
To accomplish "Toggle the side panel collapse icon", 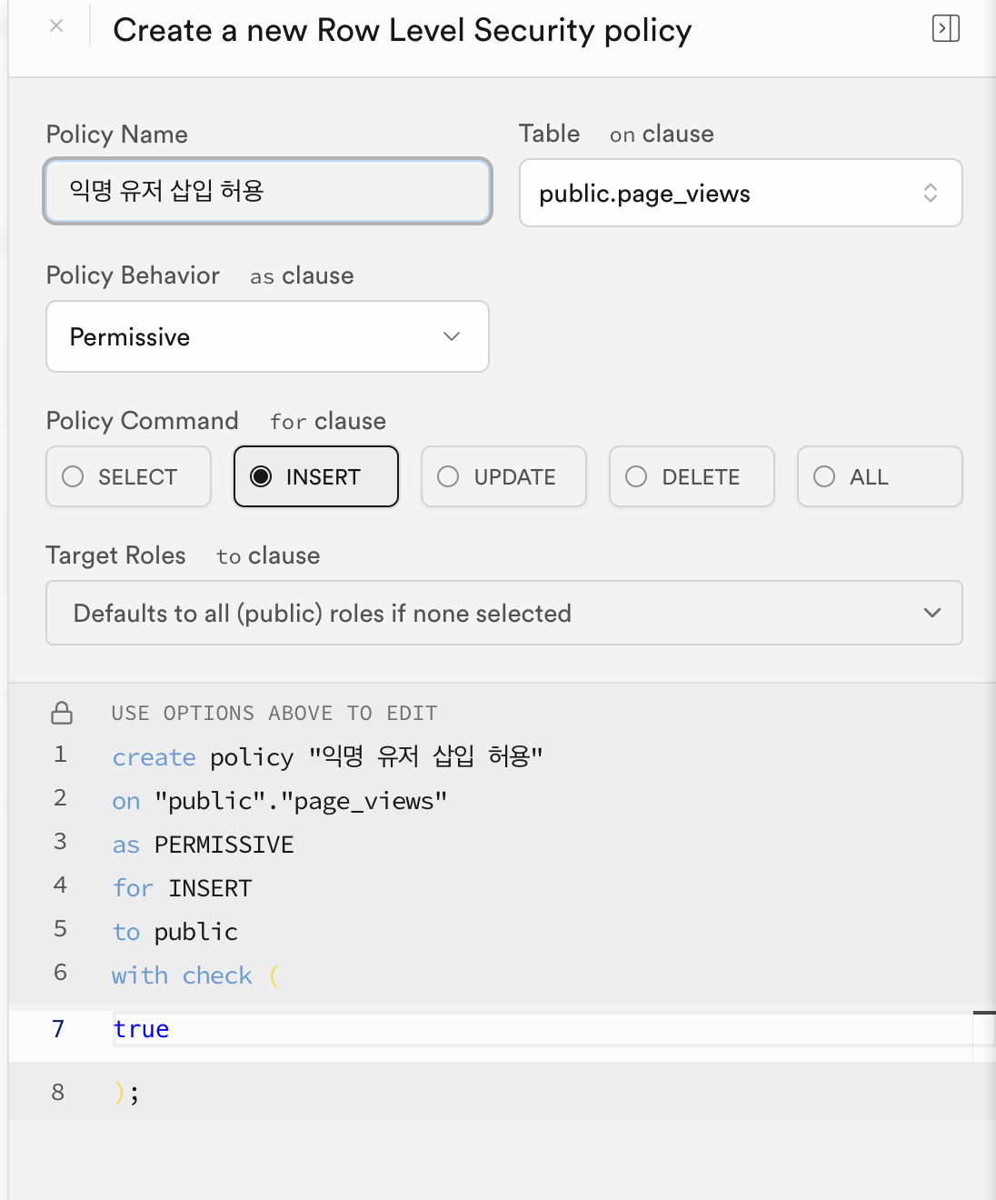I will click(x=945, y=29).
